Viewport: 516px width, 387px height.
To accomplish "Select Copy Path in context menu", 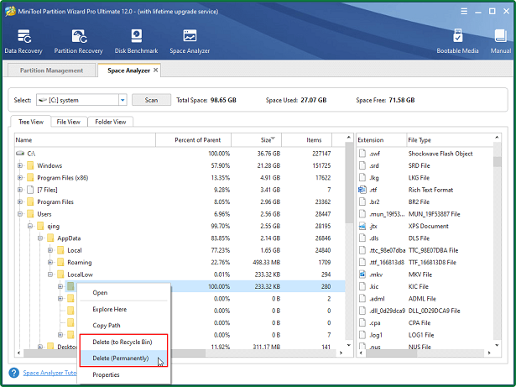I will pos(123,326).
